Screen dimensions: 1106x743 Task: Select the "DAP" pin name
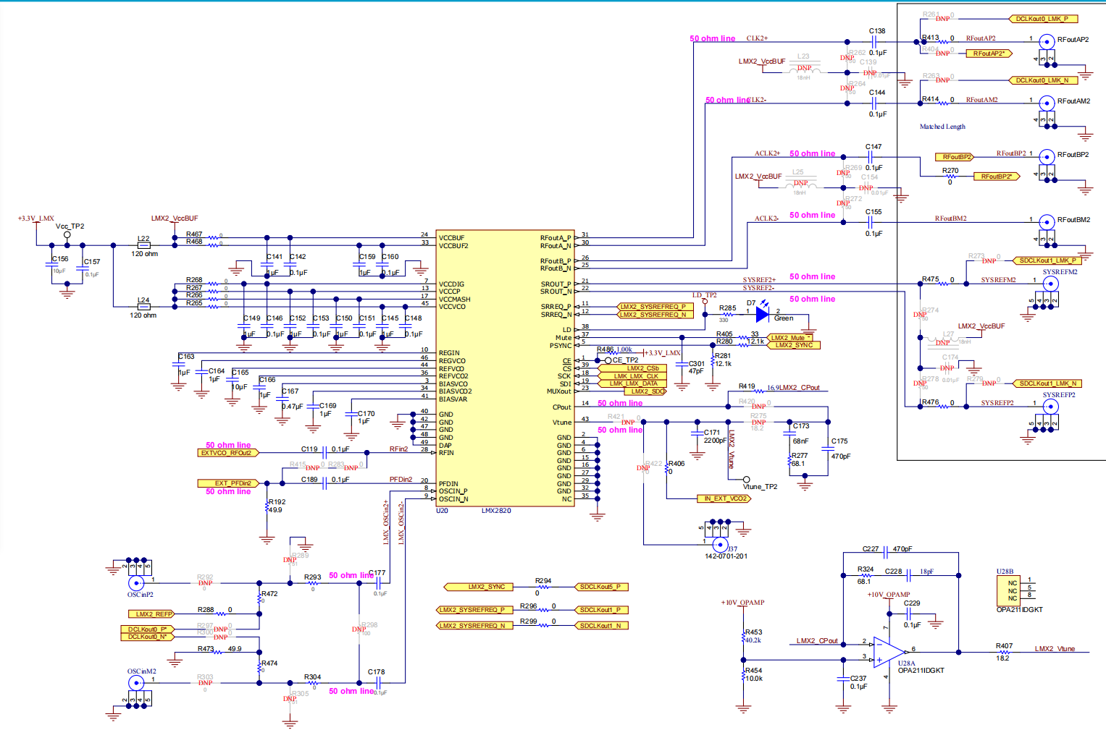pyautogui.click(x=445, y=446)
